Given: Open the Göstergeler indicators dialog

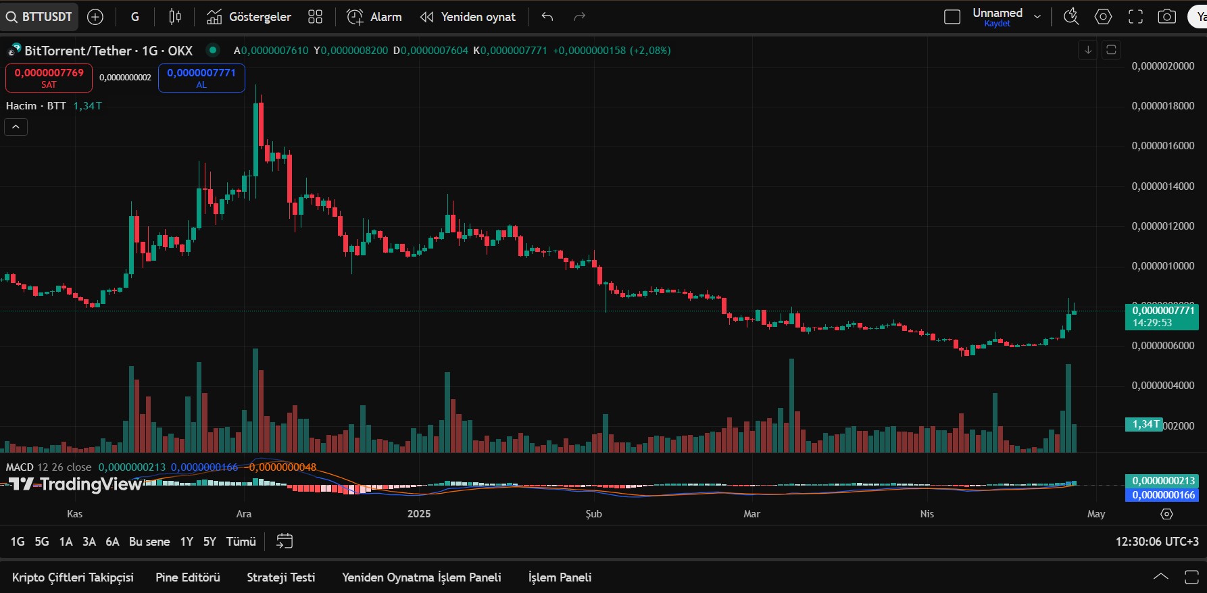Looking at the screenshot, I should point(249,17).
